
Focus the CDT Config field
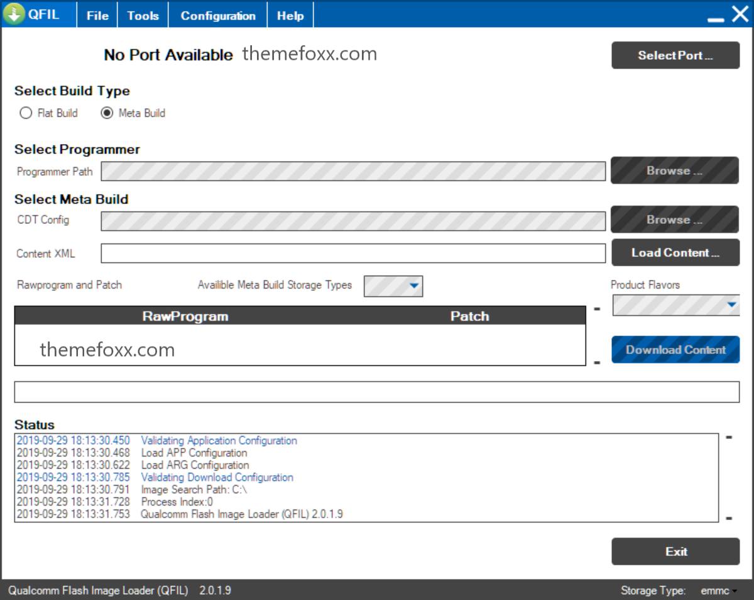(353, 221)
